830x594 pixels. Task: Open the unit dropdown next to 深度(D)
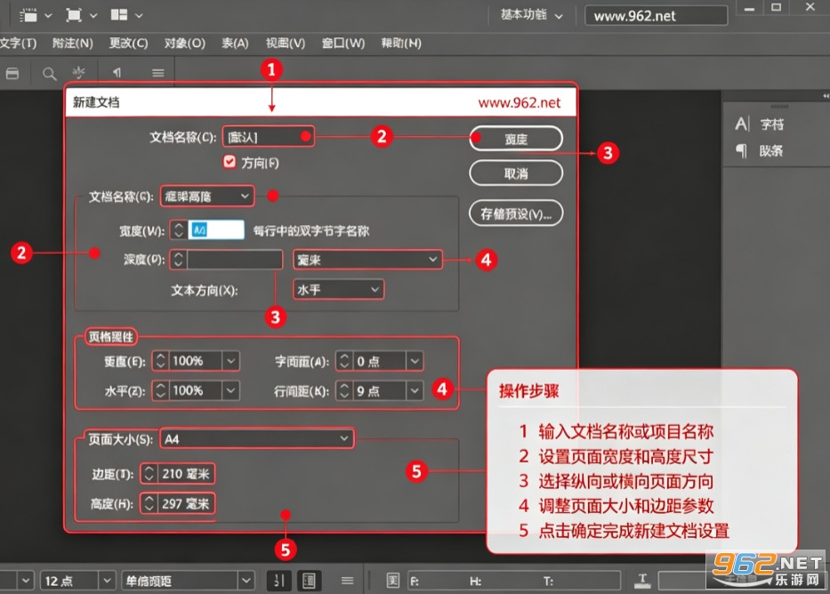pos(367,259)
